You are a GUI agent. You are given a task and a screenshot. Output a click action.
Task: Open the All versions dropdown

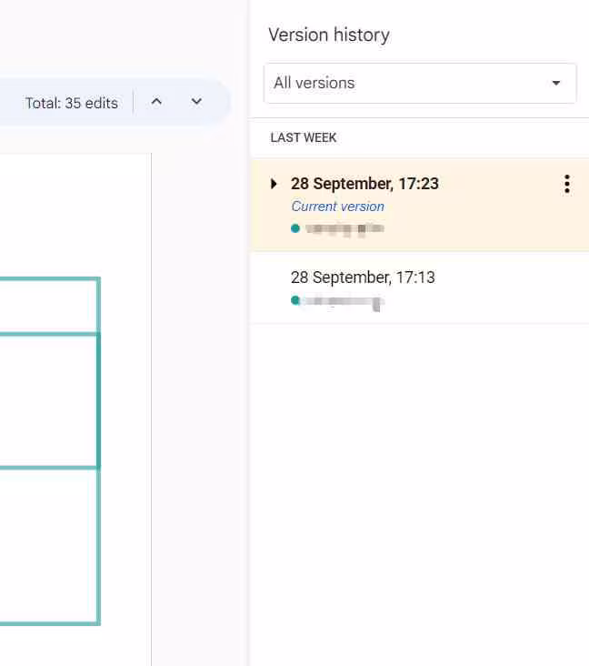point(420,84)
